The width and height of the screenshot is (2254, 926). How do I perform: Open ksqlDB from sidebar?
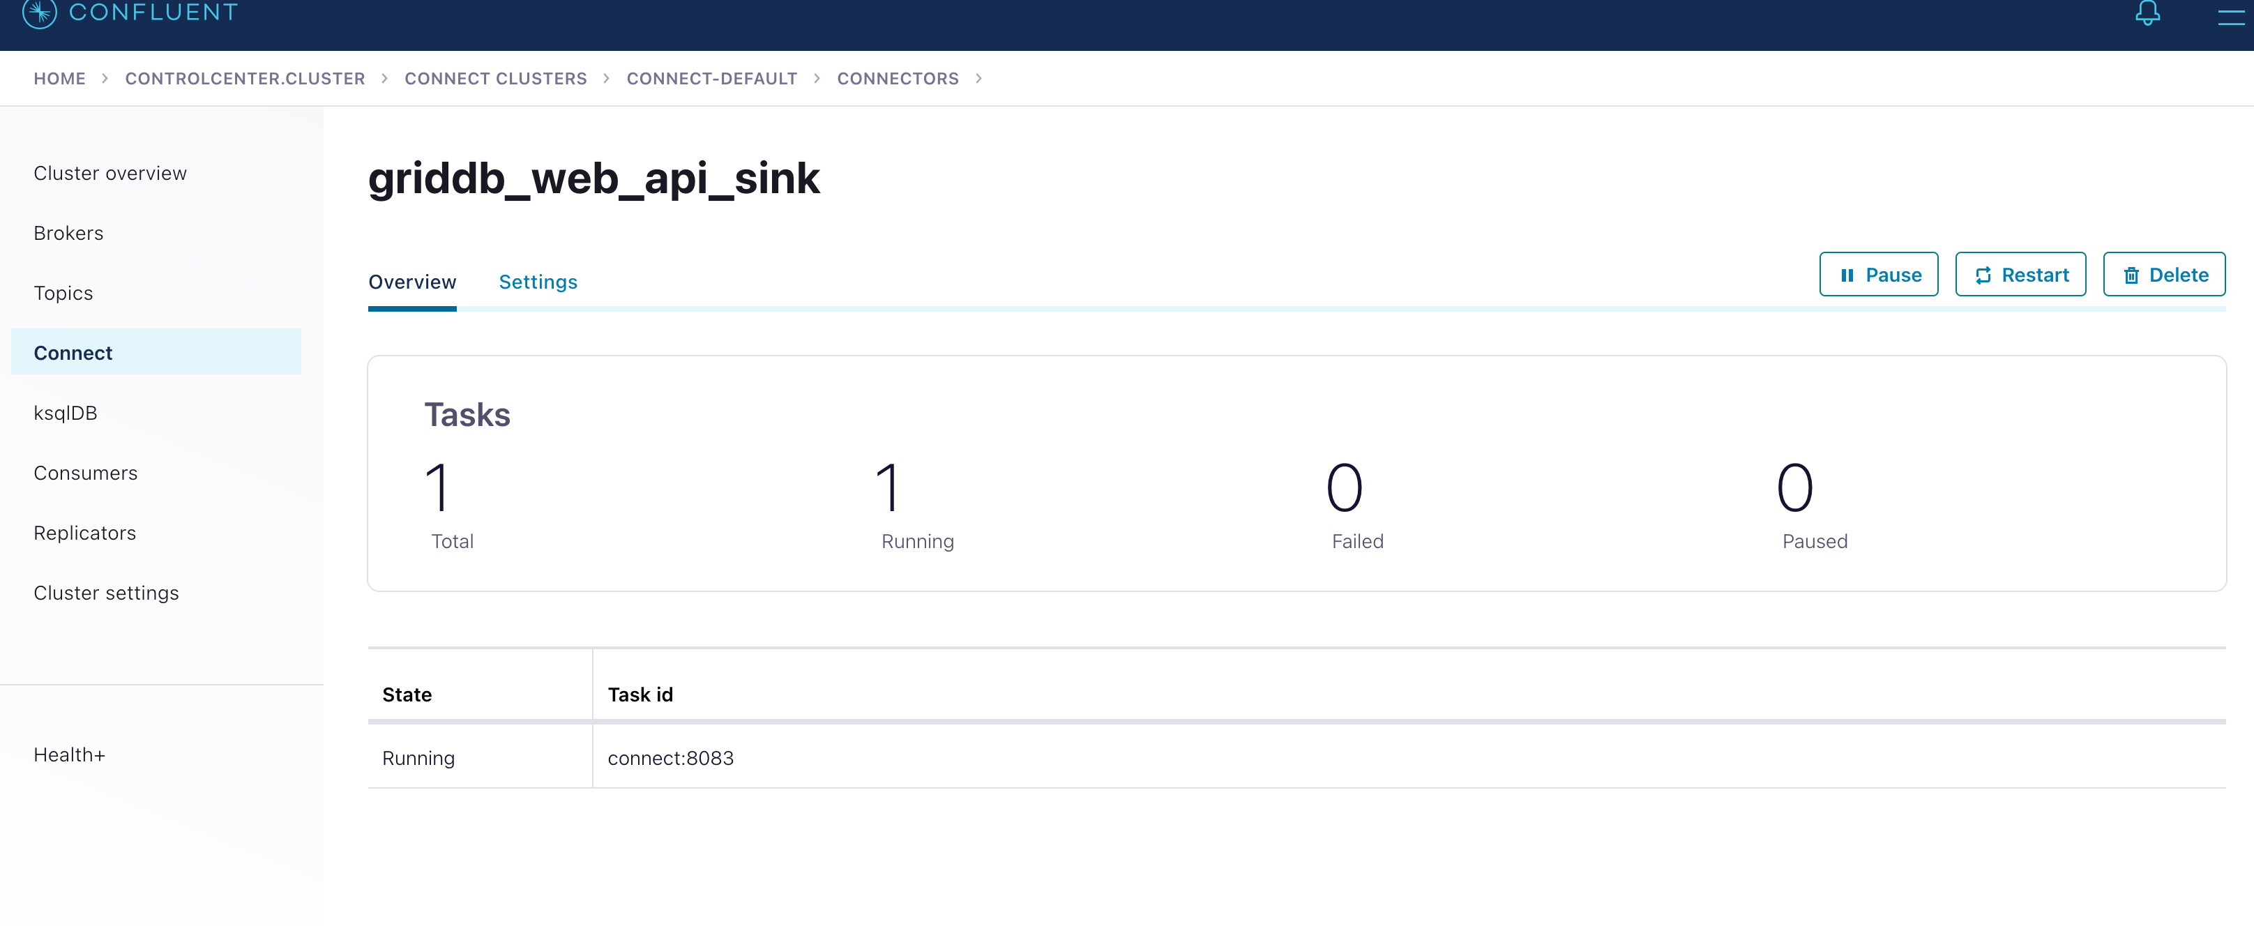66,413
